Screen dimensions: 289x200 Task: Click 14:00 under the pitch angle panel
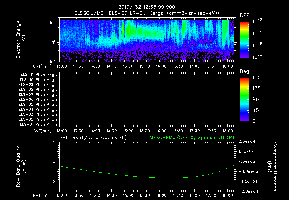click(x=95, y=131)
